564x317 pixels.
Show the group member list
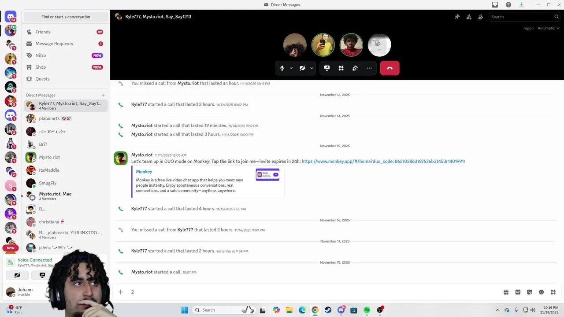coord(480,17)
